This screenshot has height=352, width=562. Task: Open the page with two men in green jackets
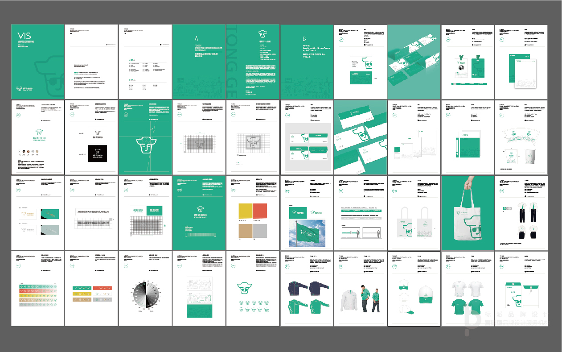coord(361,289)
